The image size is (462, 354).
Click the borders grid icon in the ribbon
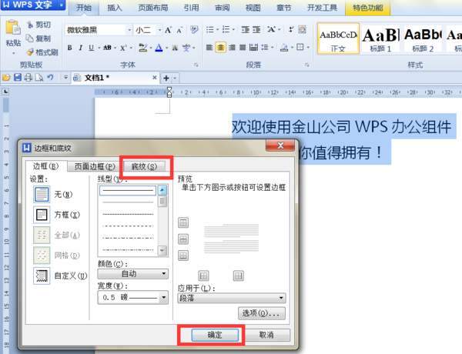pyautogui.click(x=300, y=47)
